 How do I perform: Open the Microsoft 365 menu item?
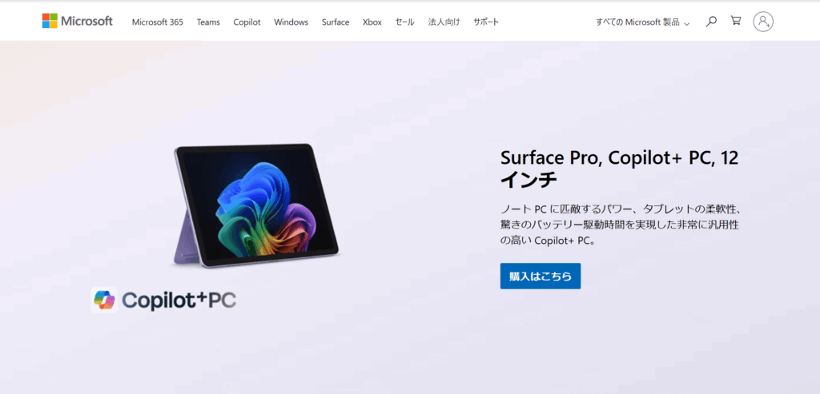click(158, 22)
